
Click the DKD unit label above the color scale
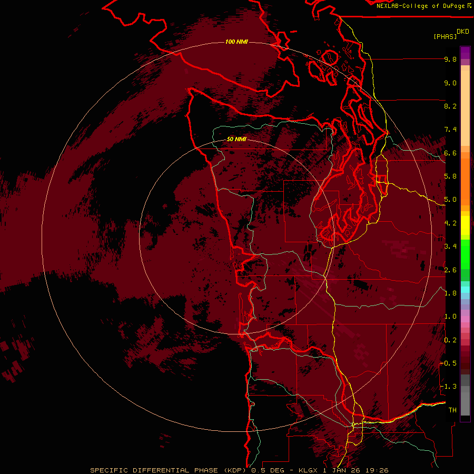pos(463,32)
